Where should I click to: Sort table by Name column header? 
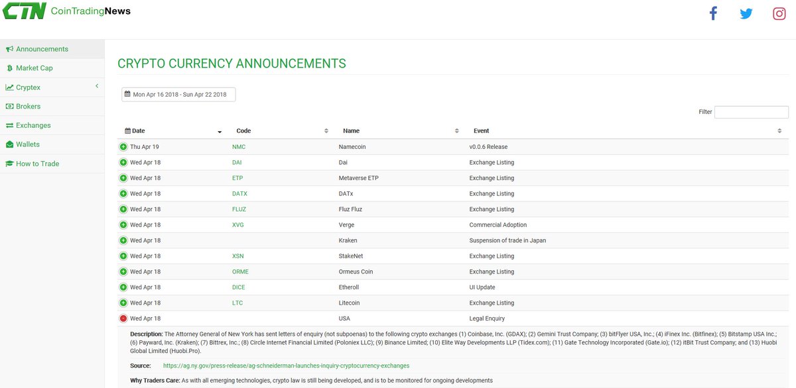[400, 130]
